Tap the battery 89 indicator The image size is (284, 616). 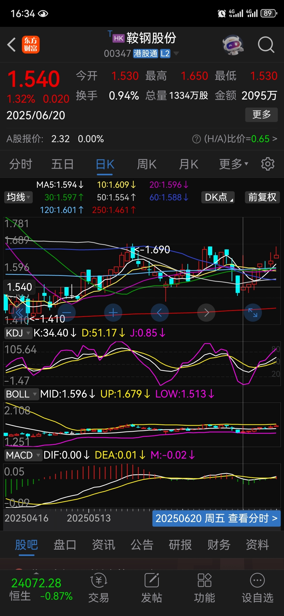click(x=268, y=13)
